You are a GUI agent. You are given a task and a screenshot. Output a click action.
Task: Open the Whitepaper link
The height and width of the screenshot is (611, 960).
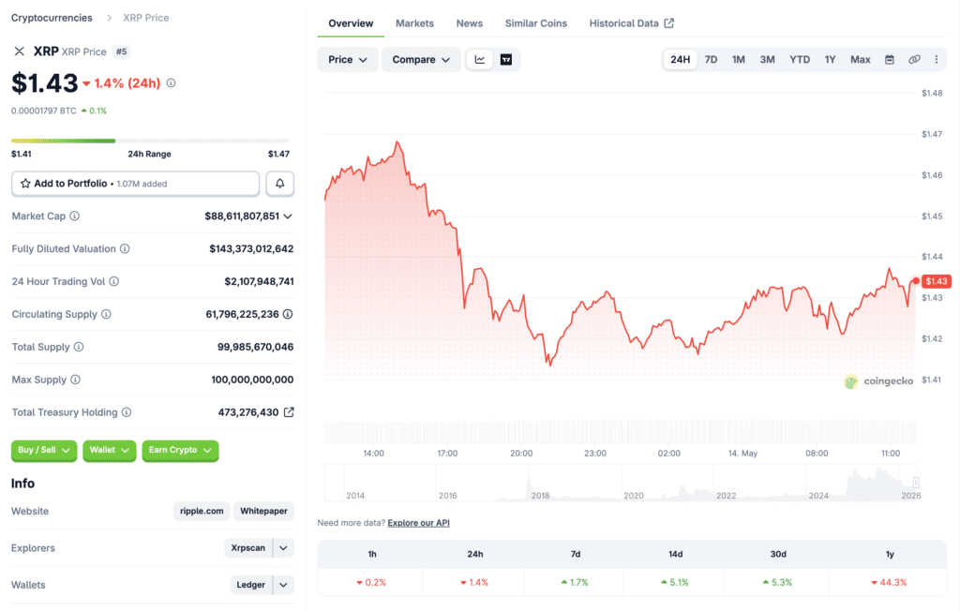coord(263,512)
